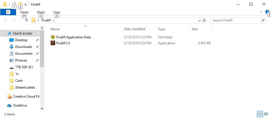This screenshot has height=121, width=273.
Task: Click the pin icon beside Documents
Action: click(37, 54)
